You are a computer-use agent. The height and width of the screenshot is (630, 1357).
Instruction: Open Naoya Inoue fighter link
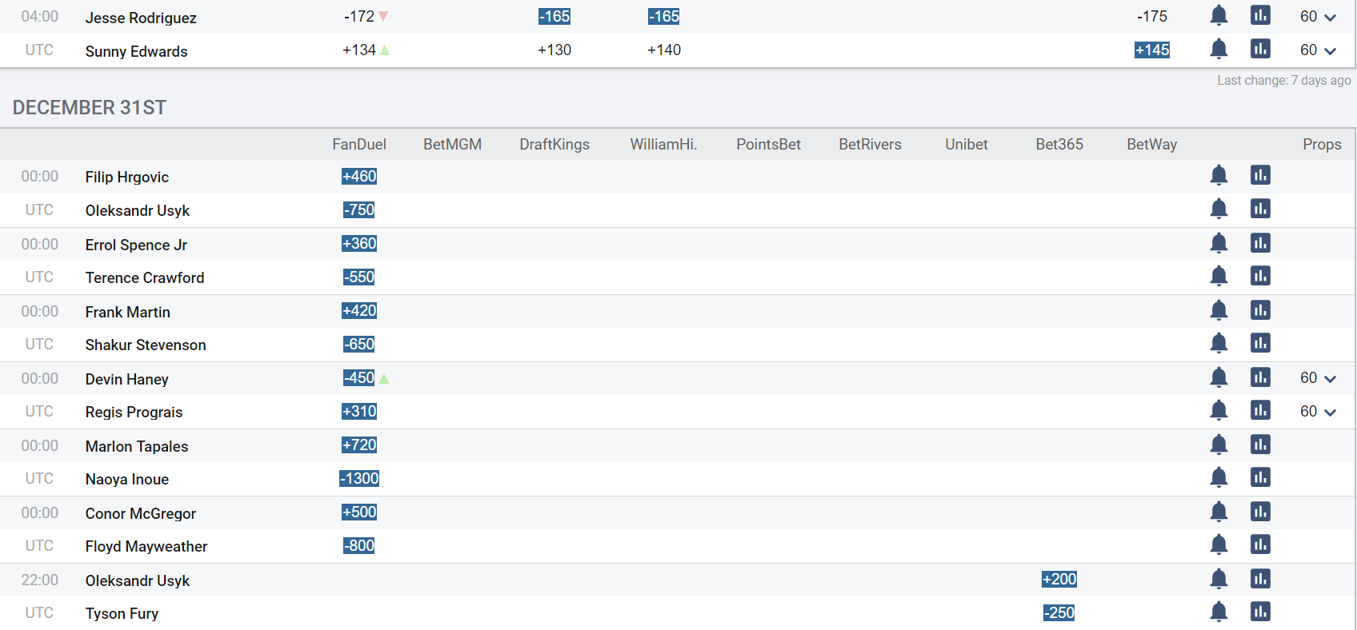(x=127, y=479)
